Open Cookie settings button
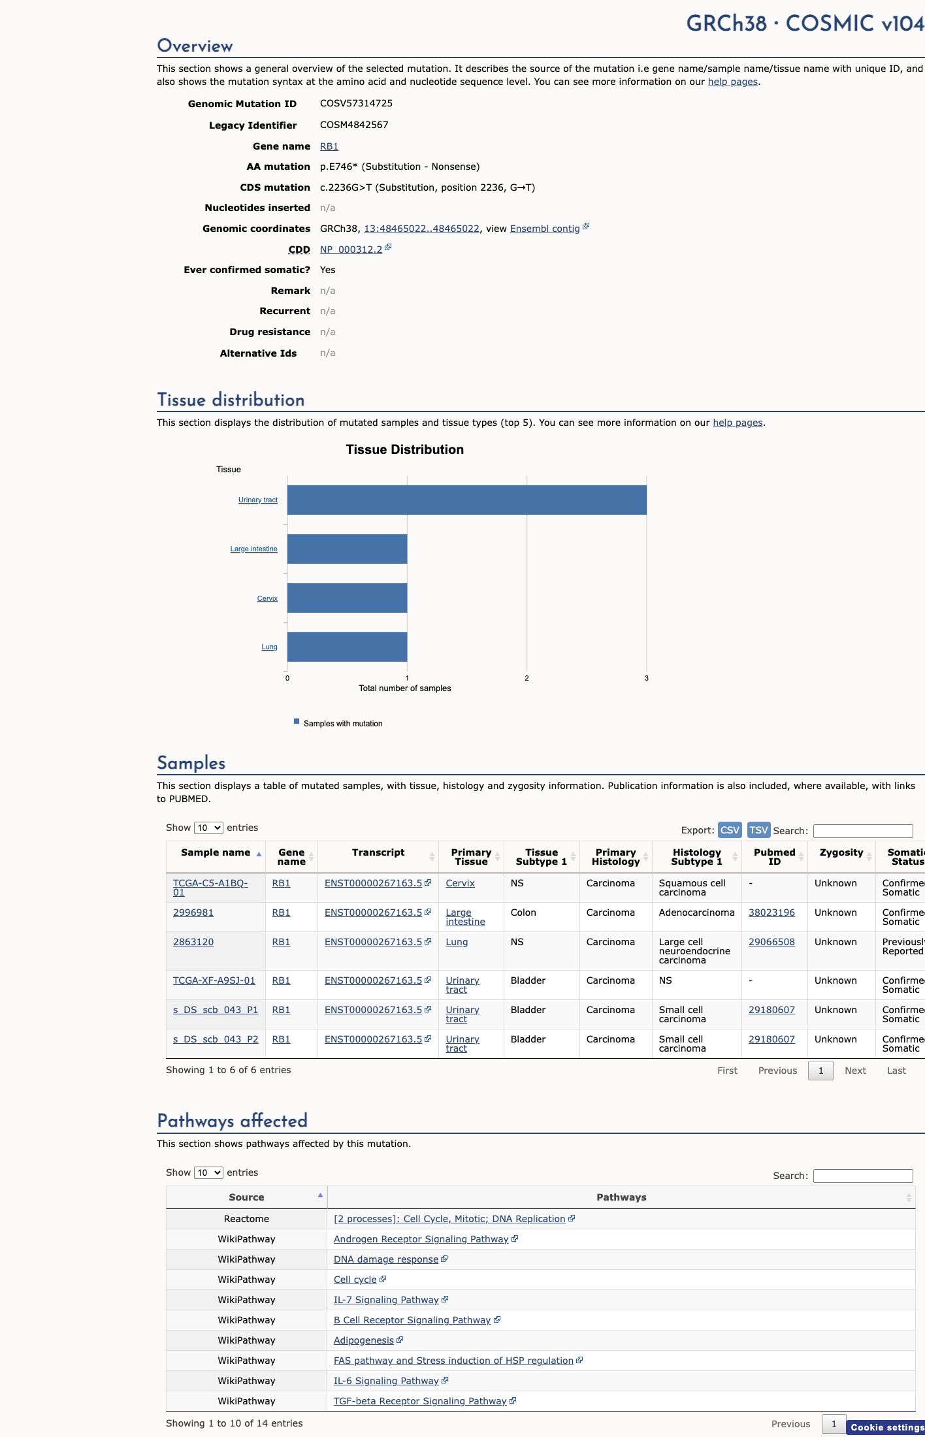The image size is (925, 1437). pyautogui.click(x=886, y=1427)
